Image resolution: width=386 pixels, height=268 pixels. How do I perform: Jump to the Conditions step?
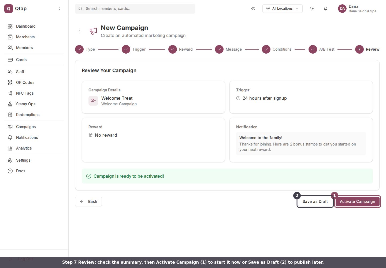point(277,49)
